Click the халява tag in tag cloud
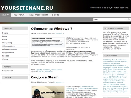The height and width of the screenshot is (98, 131). point(117,64)
